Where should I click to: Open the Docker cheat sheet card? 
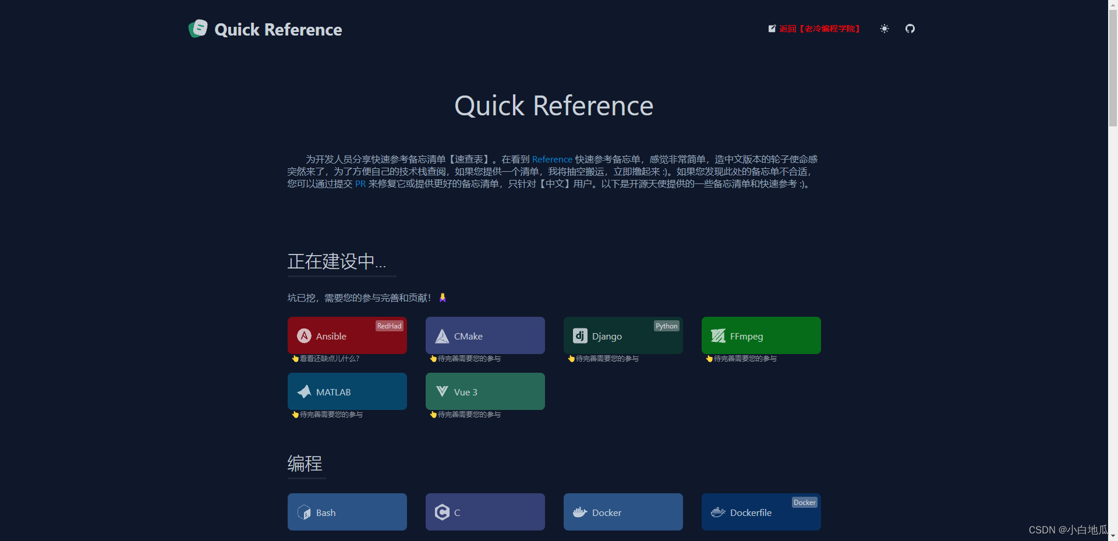pyautogui.click(x=623, y=512)
